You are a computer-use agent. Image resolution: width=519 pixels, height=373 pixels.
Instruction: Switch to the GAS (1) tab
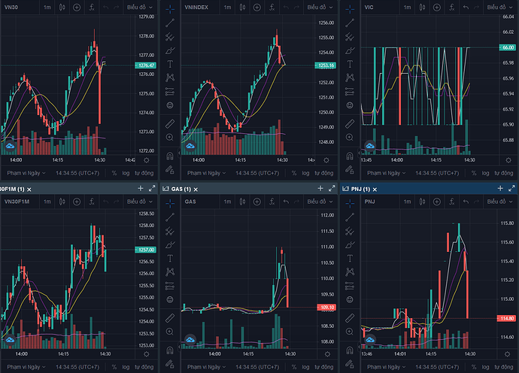tap(181, 190)
